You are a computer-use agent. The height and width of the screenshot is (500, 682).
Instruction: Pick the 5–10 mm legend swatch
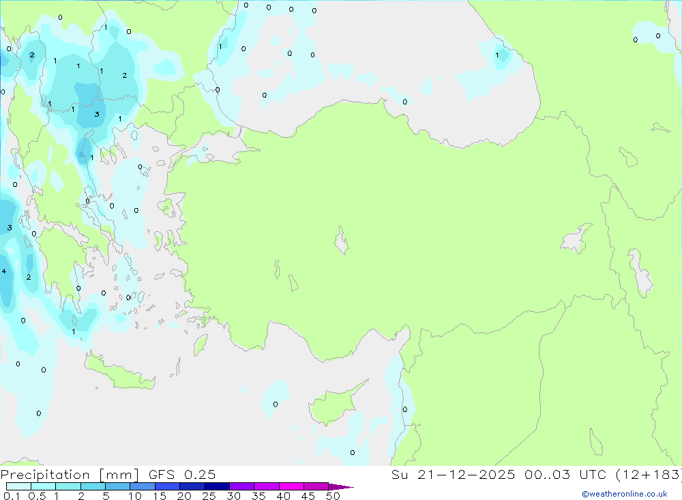[117, 486]
